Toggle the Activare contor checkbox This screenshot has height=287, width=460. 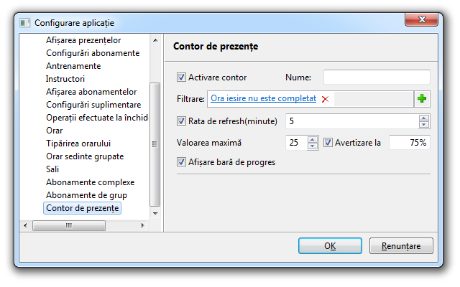[x=181, y=77]
